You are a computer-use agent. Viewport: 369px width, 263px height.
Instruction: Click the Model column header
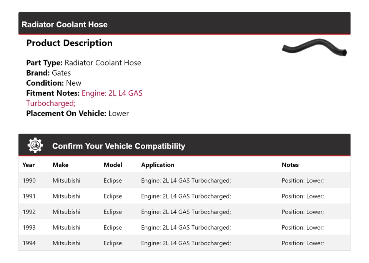tap(113, 165)
